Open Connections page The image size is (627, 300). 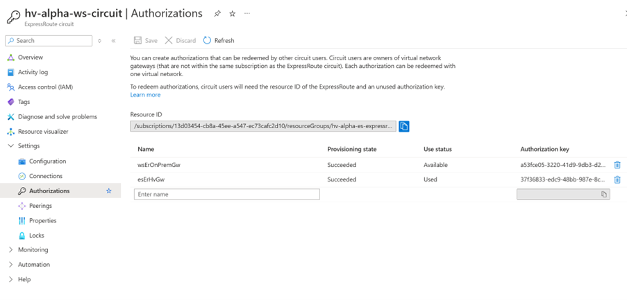click(46, 176)
